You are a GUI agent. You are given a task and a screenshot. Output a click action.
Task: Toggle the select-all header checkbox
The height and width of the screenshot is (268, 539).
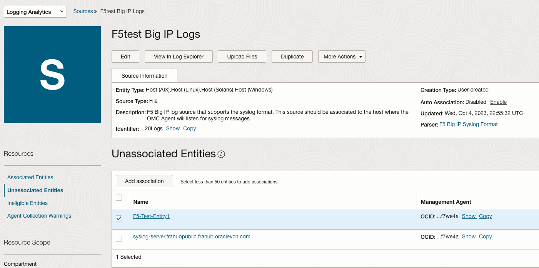[119, 198]
